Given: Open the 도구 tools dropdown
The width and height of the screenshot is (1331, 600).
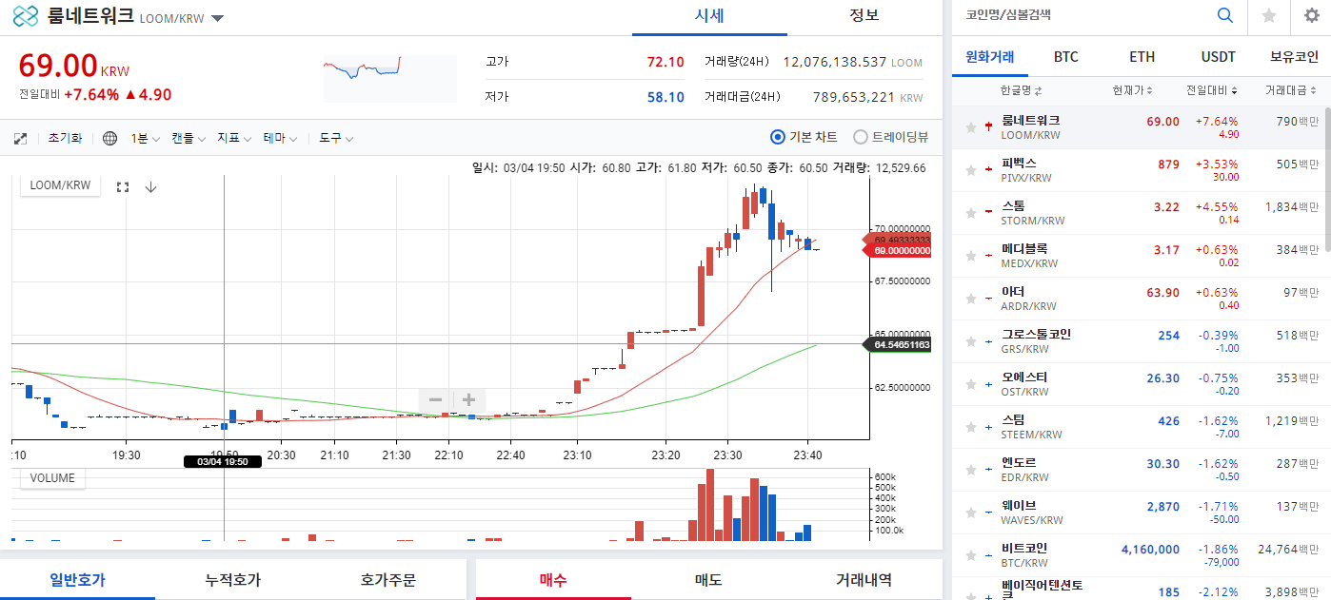Looking at the screenshot, I should pyautogui.click(x=336, y=138).
